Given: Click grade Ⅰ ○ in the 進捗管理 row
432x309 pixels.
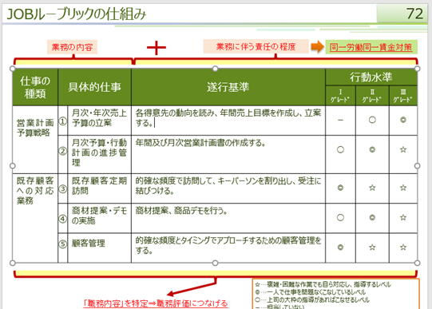Looking at the screenshot, I should click(x=340, y=150).
